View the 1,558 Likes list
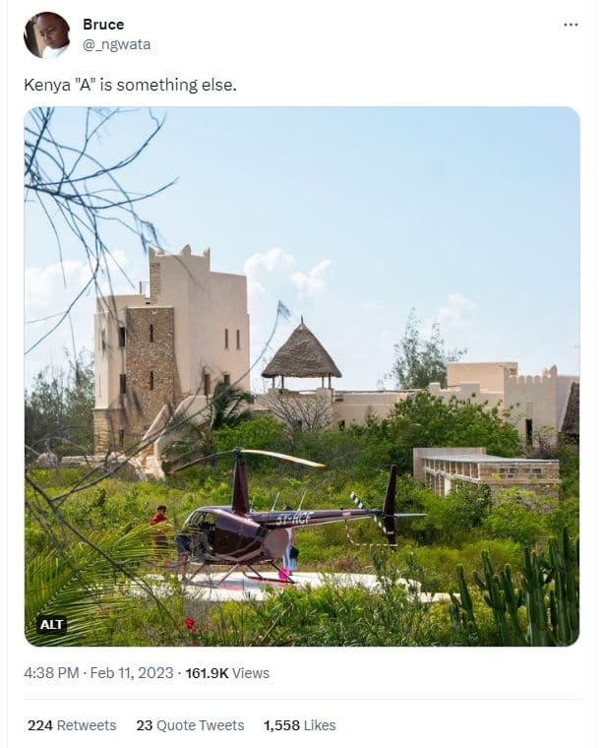The image size is (602, 748). (300, 725)
